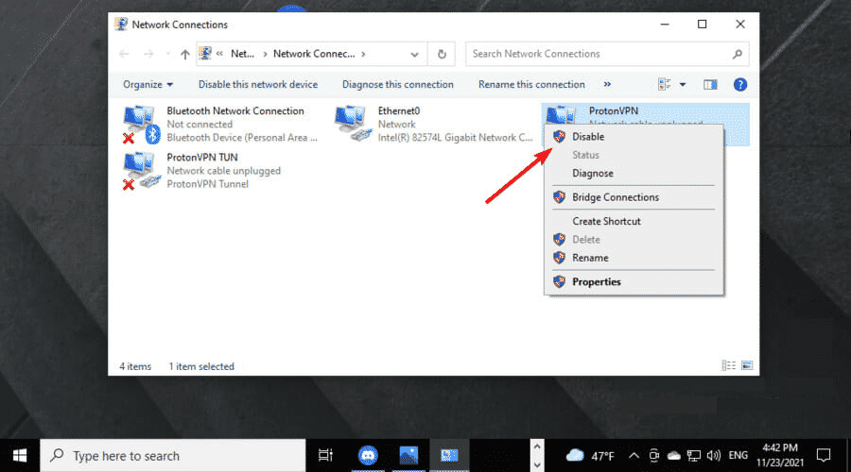Click the Bluetooth Network Connection adapter icon
The width and height of the screenshot is (851, 472).
point(141,124)
